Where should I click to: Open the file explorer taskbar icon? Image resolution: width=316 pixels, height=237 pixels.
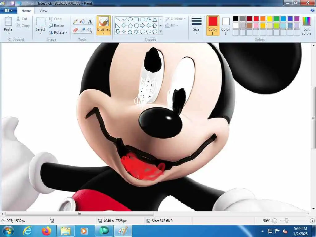[x=66, y=231]
